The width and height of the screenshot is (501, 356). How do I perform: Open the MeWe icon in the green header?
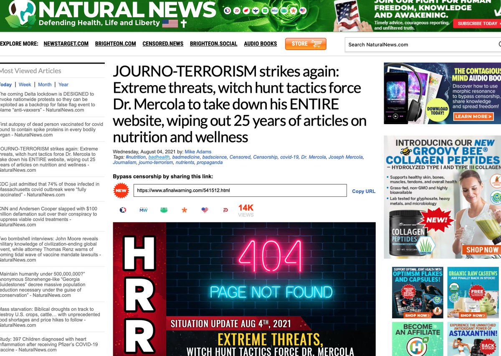275,10
